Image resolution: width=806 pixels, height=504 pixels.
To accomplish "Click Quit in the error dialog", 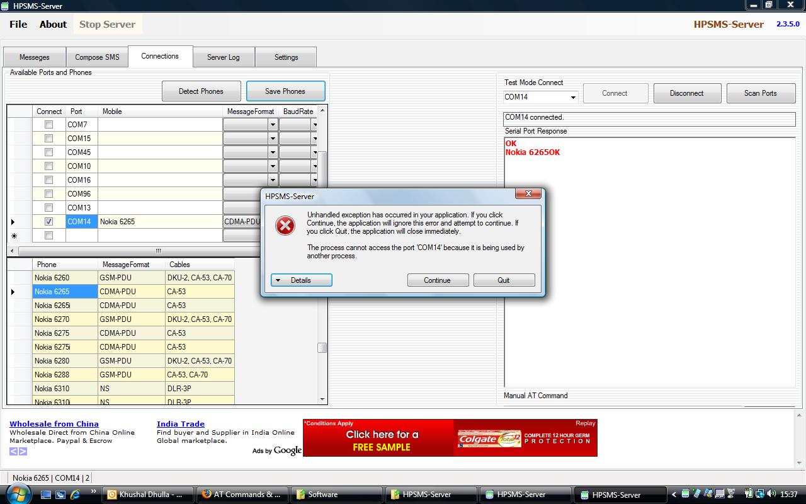I will pyautogui.click(x=504, y=280).
